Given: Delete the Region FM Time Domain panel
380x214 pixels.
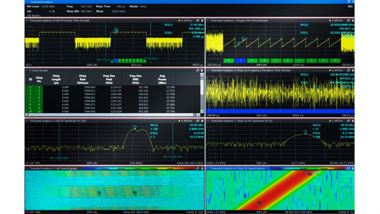Looking at the screenshot, I should [x=353, y=21].
